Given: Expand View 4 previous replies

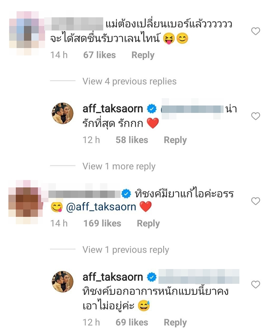Looking at the screenshot, I should click(129, 81).
